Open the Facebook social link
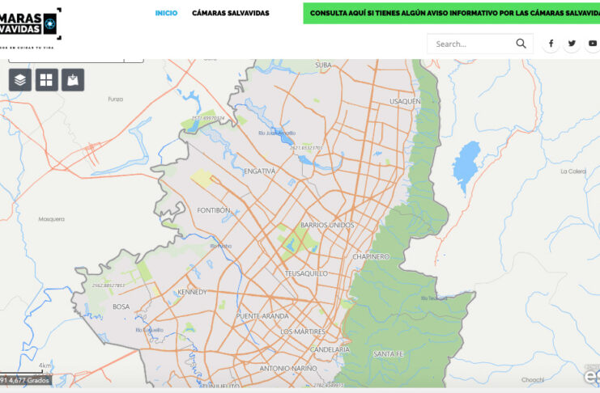The height and width of the screenshot is (393, 600). [551, 44]
